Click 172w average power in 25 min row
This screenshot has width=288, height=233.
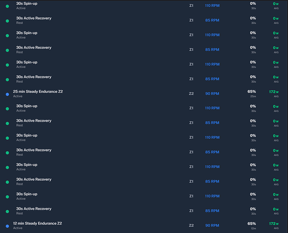(274, 92)
